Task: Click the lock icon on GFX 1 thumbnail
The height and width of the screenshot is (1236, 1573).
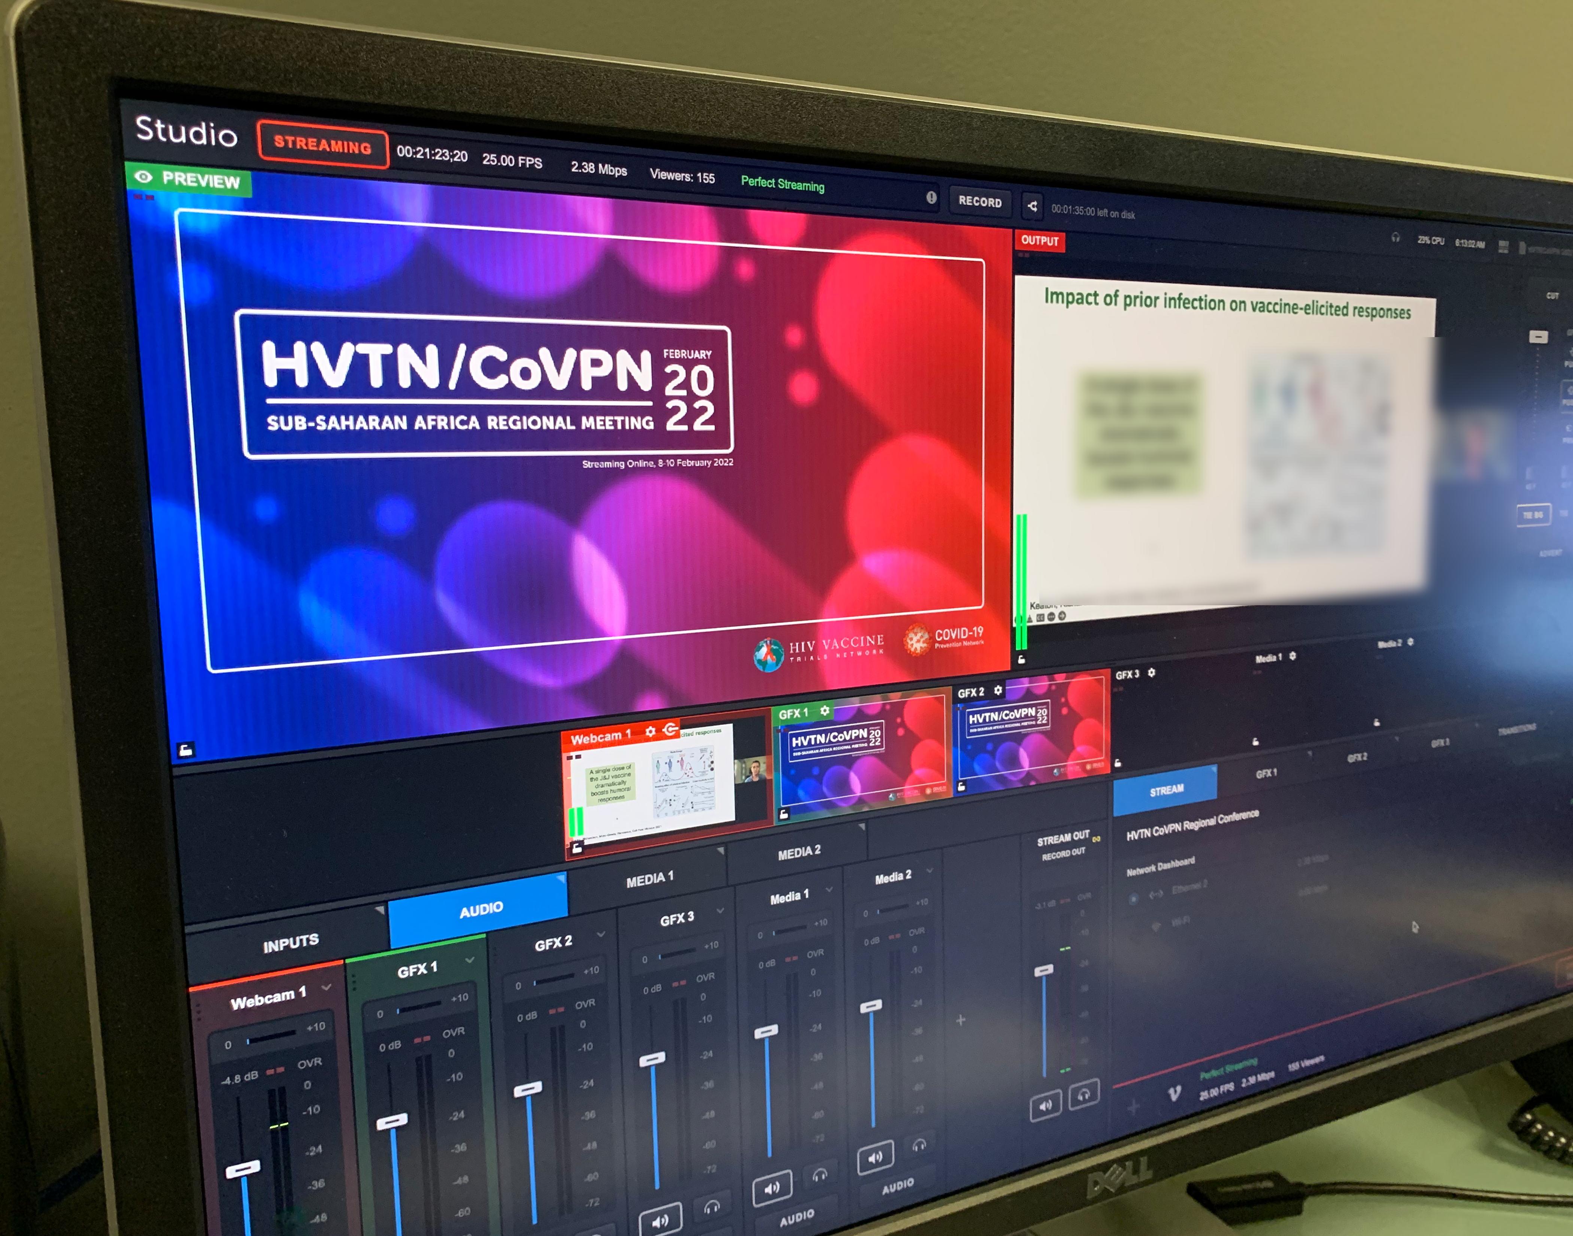Action: pyautogui.click(x=783, y=814)
